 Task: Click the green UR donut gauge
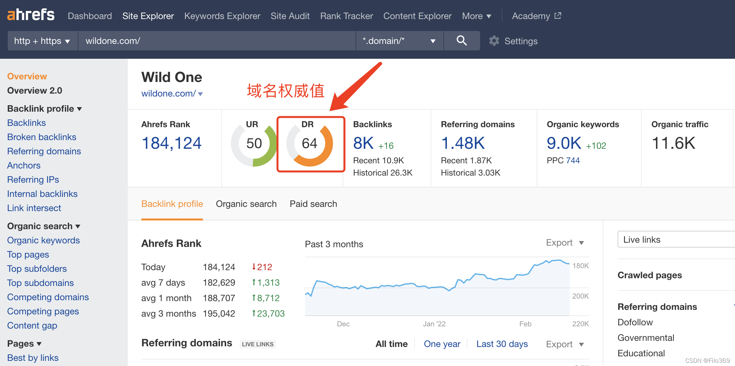click(x=254, y=144)
